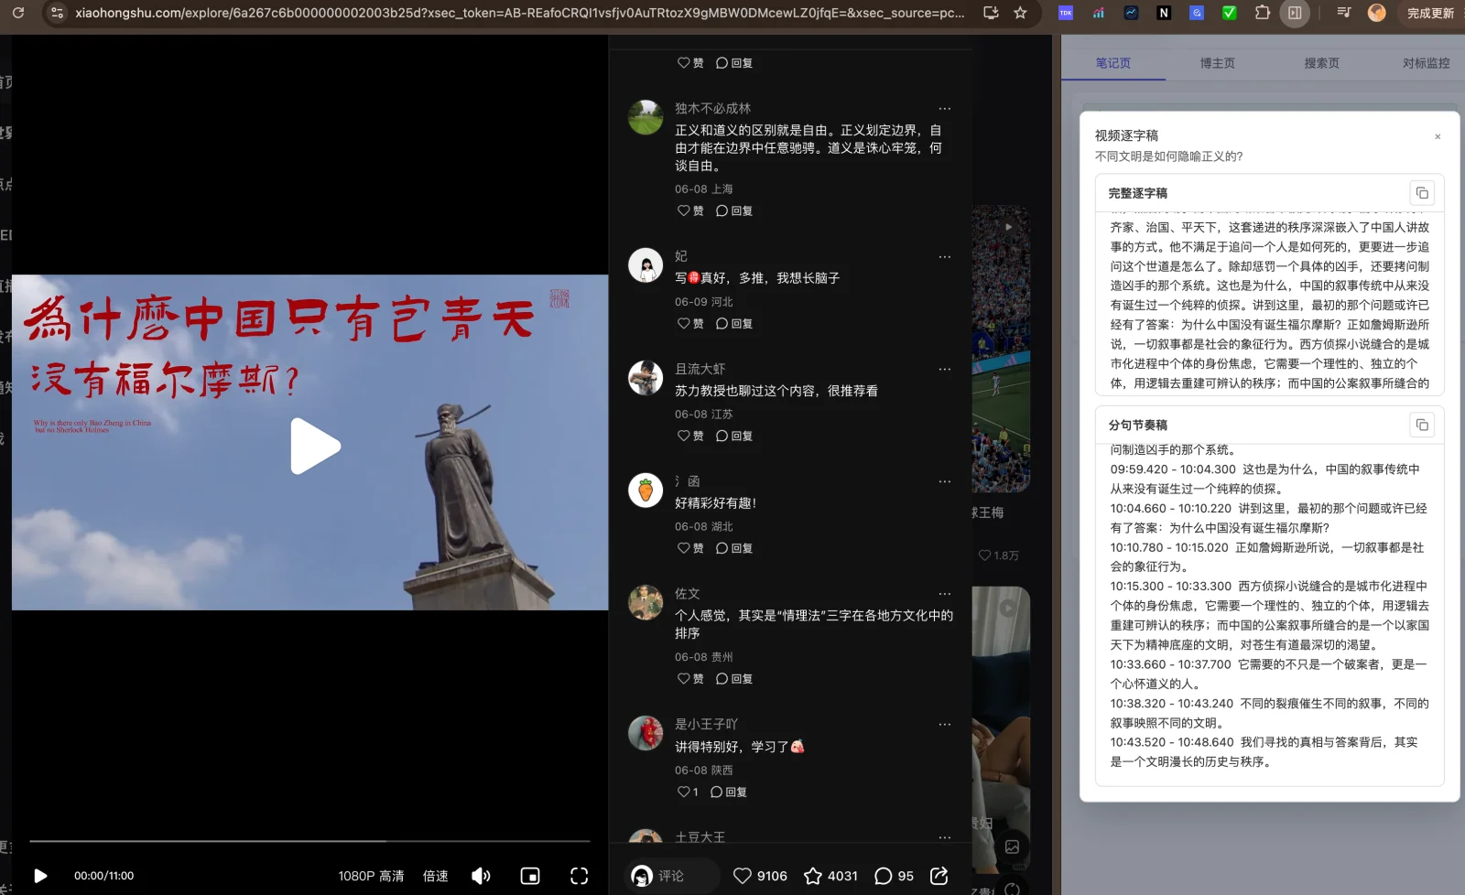This screenshot has height=895, width=1465.
Task: Like the note with heart 9106
Action: [x=760, y=876]
